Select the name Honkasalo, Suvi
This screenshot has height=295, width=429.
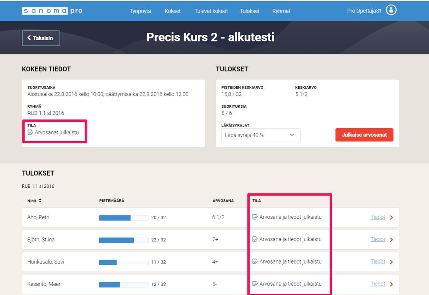tap(45, 261)
